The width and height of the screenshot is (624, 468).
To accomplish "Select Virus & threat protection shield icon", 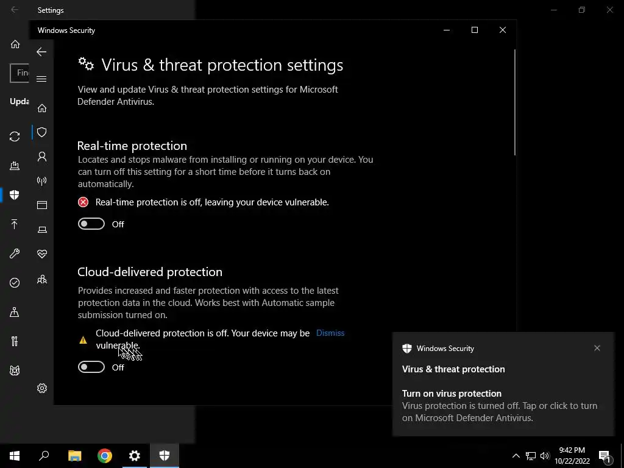I will [42, 132].
